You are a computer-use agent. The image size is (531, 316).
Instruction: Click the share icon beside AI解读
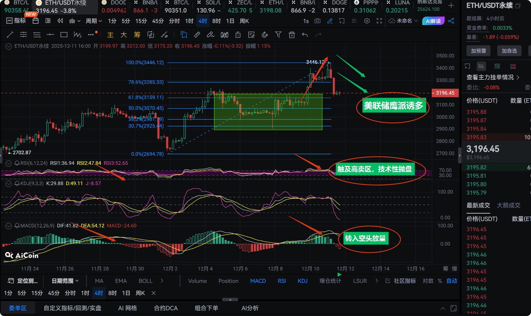[451, 21]
